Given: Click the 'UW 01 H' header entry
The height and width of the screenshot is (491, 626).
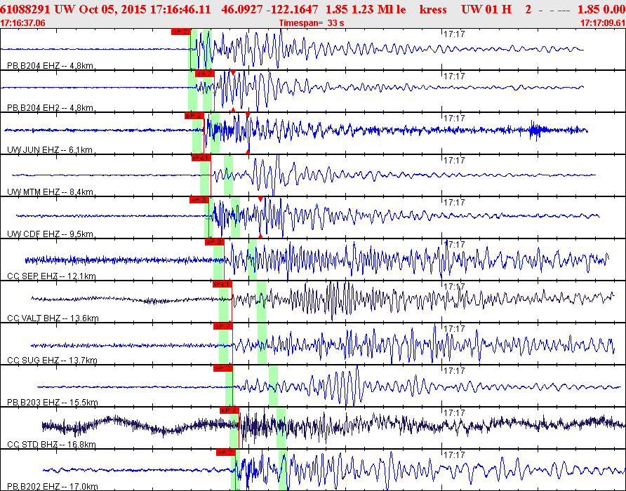Looking at the screenshot, I should click(x=486, y=9).
